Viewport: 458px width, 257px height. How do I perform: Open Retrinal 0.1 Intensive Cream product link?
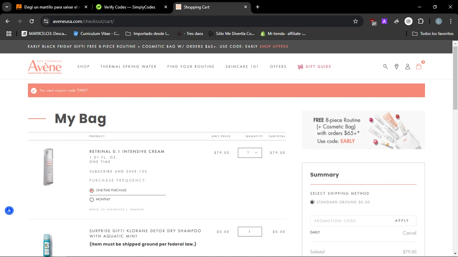click(127, 152)
